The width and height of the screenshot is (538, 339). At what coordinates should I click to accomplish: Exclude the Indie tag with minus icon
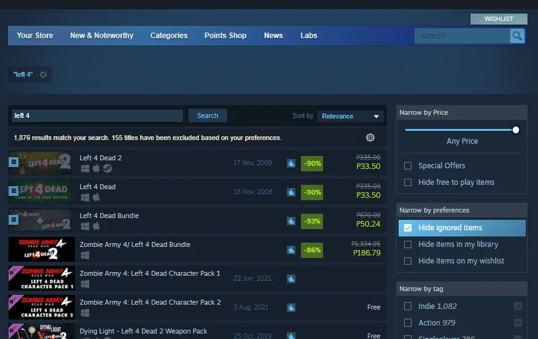[x=518, y=306]
